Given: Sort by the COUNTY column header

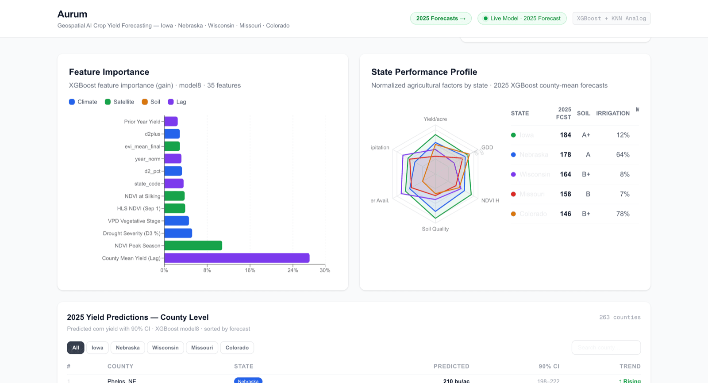Looking at the screenshot, I should point(120,366).
